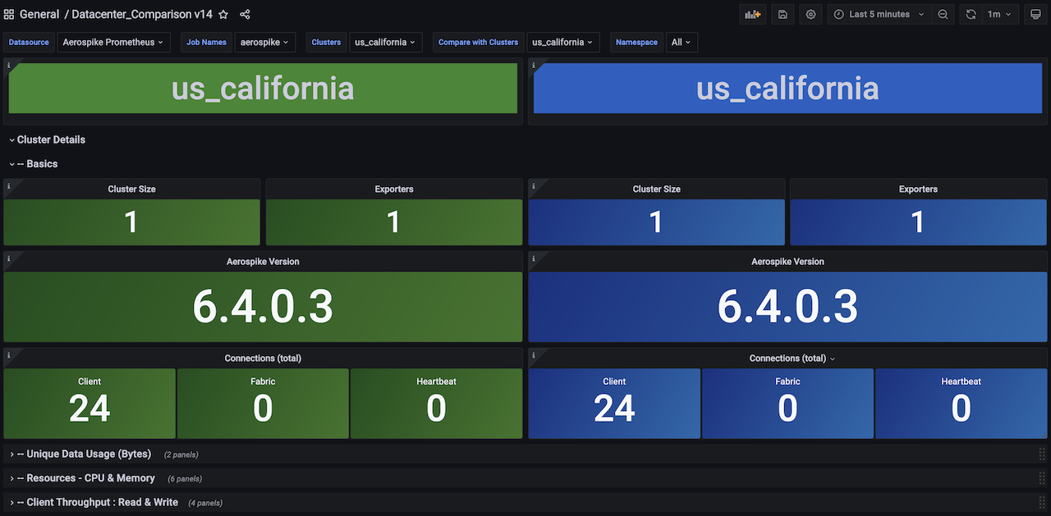The width and height of the screenshot is (1051, 516).
Task: Select the green Heartbeat 0 stat
Action: (436, 404)
